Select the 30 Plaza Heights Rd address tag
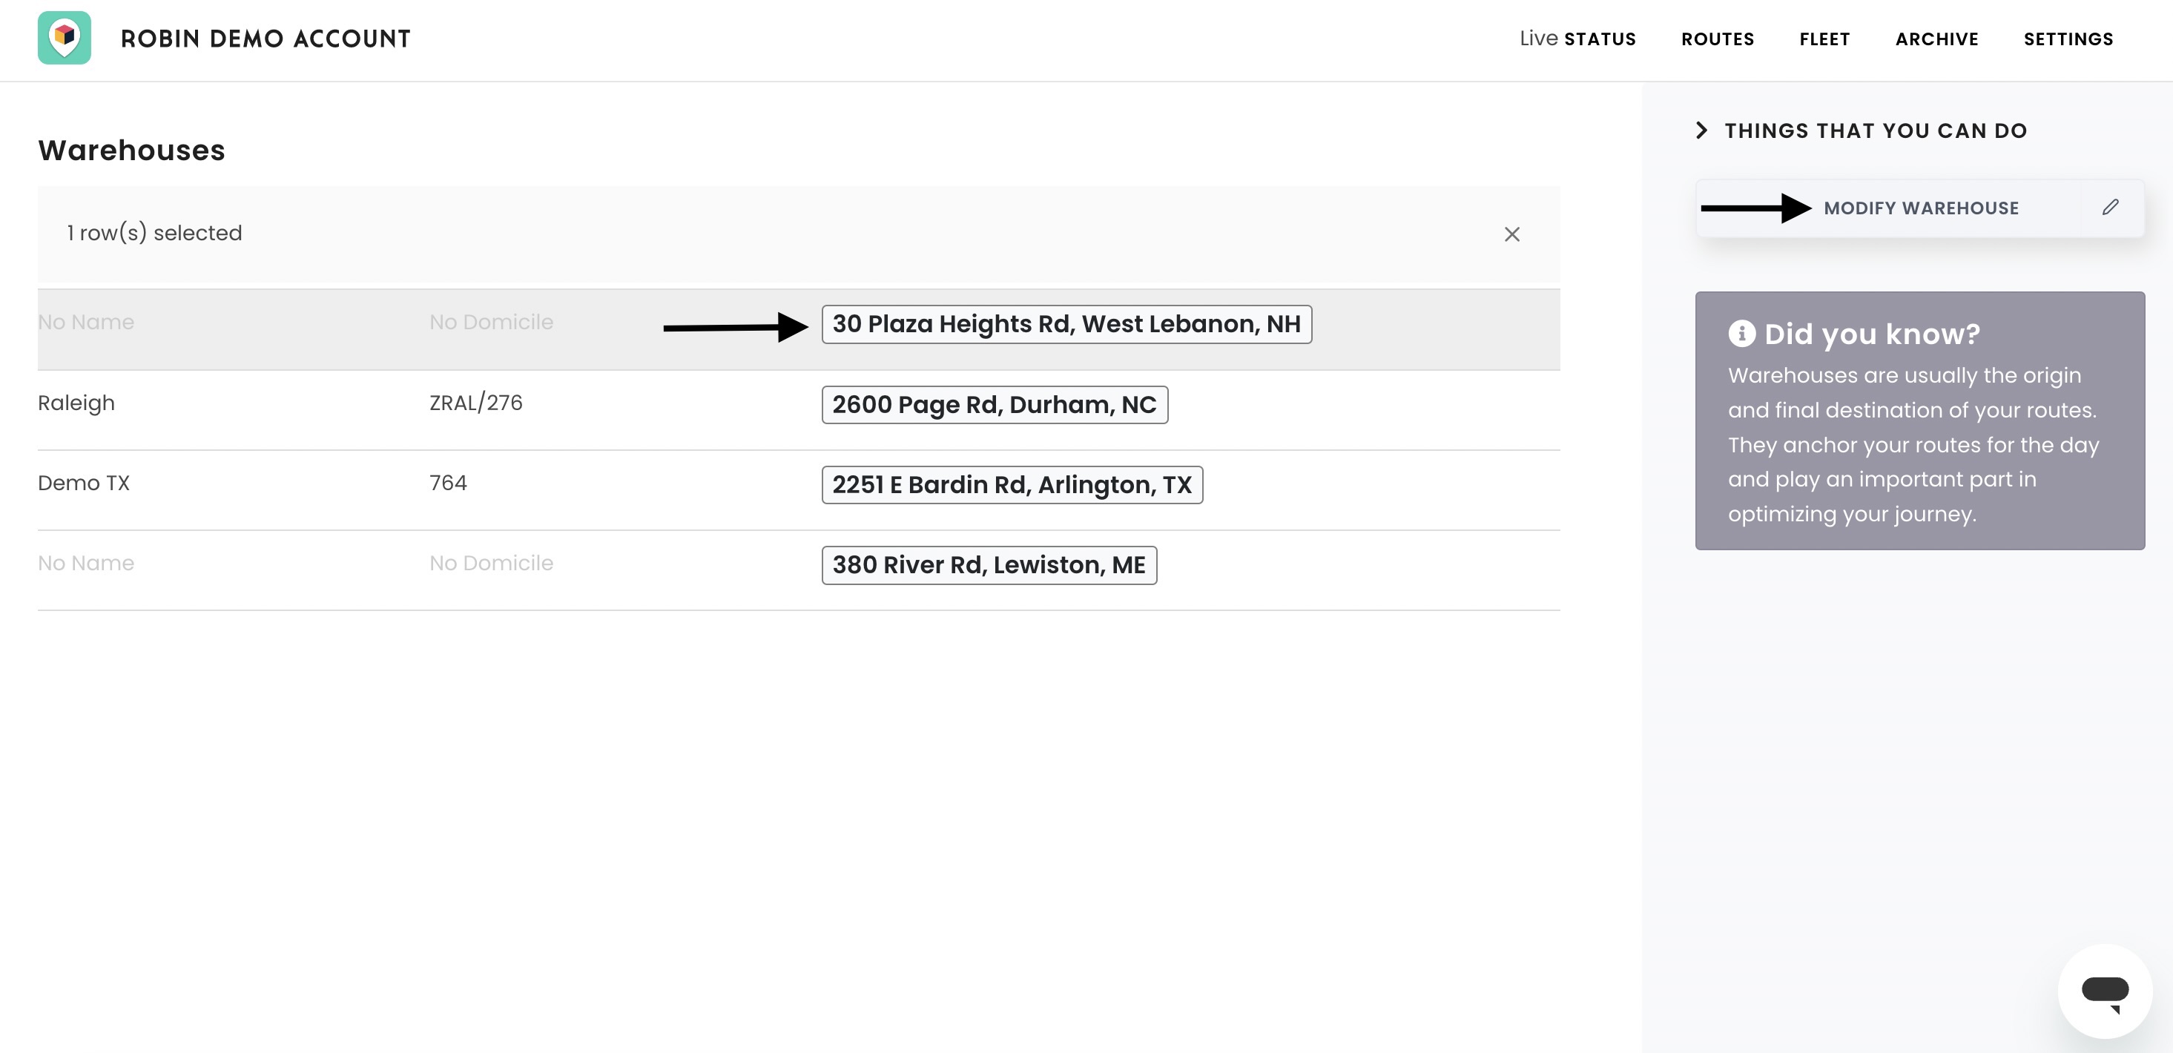The width and height of the screenshot is (2173, 1053). [x=1066, y=324]
